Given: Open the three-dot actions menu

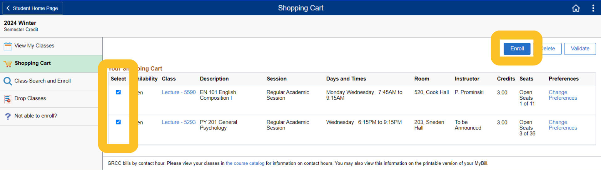Looking at the screenshot, I should pyautogui.click(x=593, y=8).
